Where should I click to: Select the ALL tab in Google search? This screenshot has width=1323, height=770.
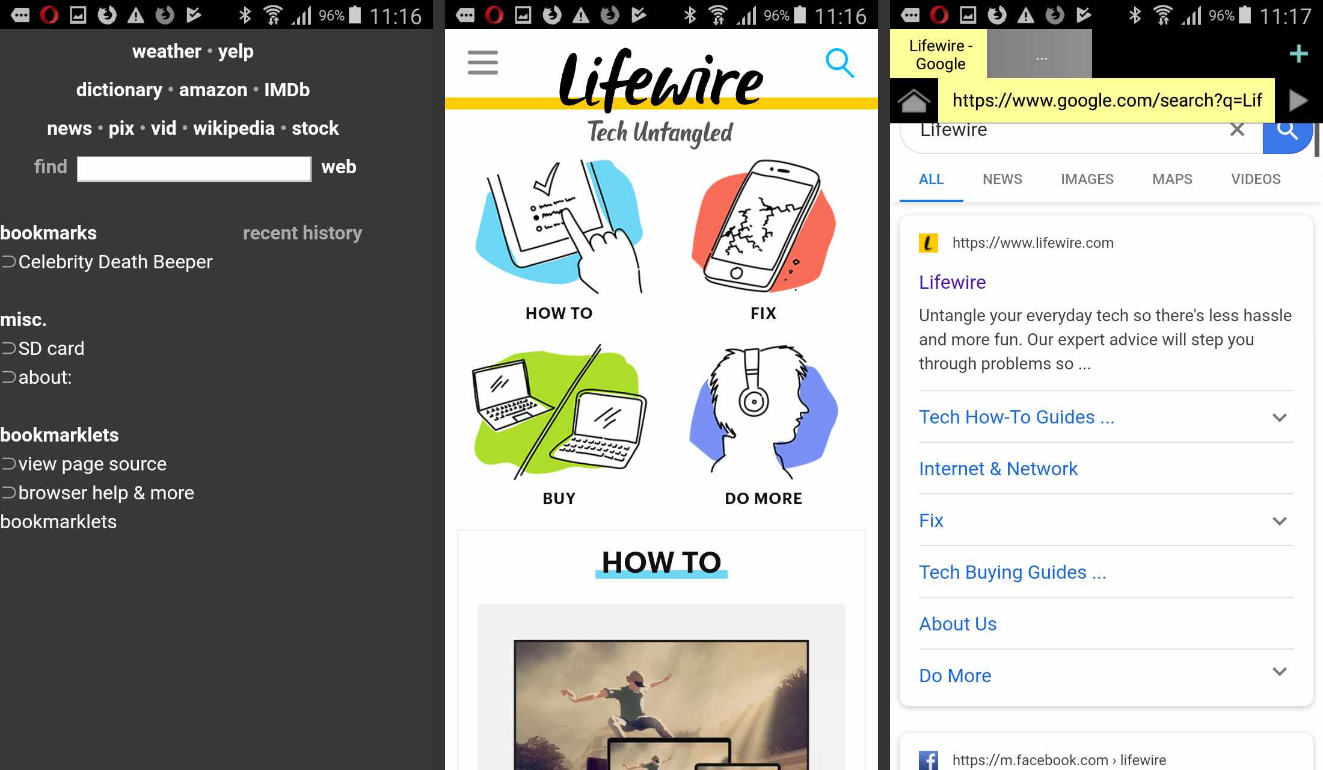931,179
